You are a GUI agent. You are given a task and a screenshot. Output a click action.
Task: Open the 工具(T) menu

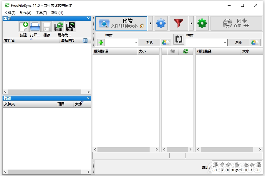(x=41, y=13)
